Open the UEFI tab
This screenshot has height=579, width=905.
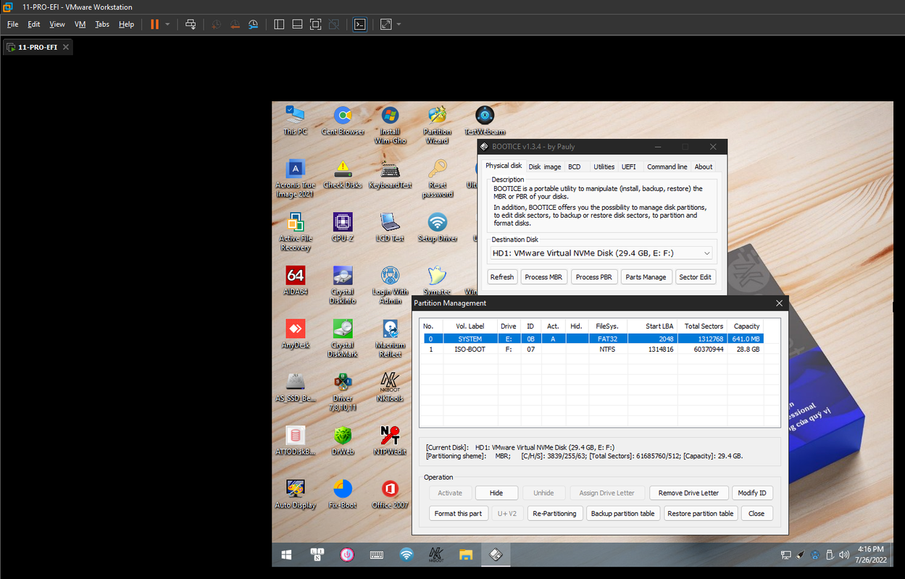(x=628, y=166)
